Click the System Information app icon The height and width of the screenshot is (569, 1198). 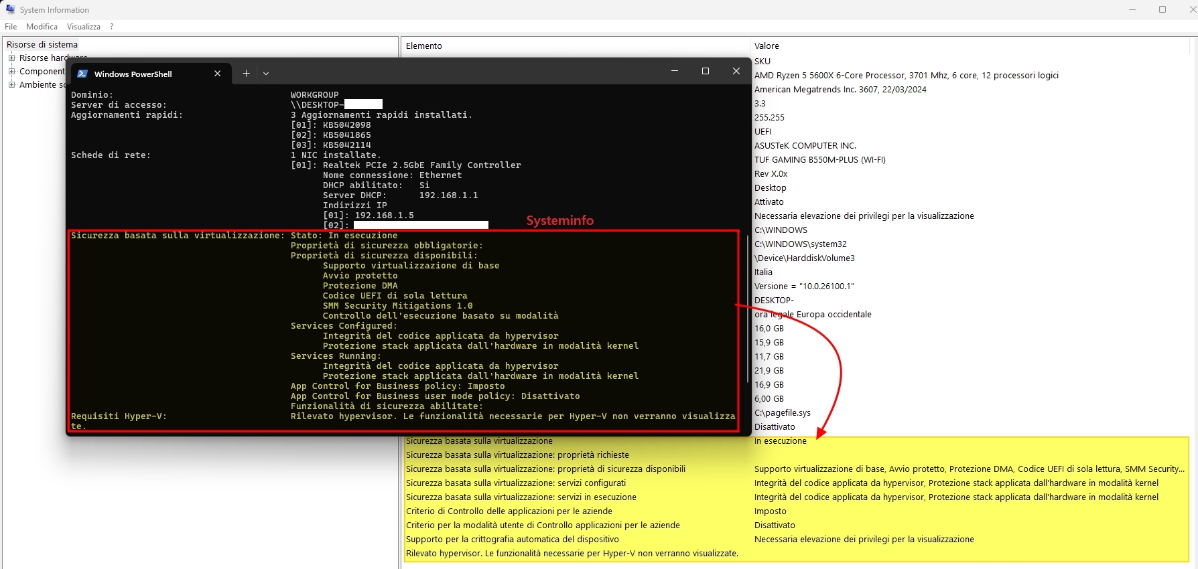point(10,9)
